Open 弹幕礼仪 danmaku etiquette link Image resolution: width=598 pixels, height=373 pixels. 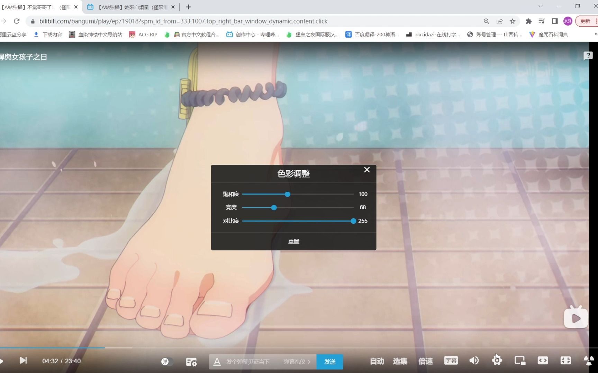pos(297,362)
